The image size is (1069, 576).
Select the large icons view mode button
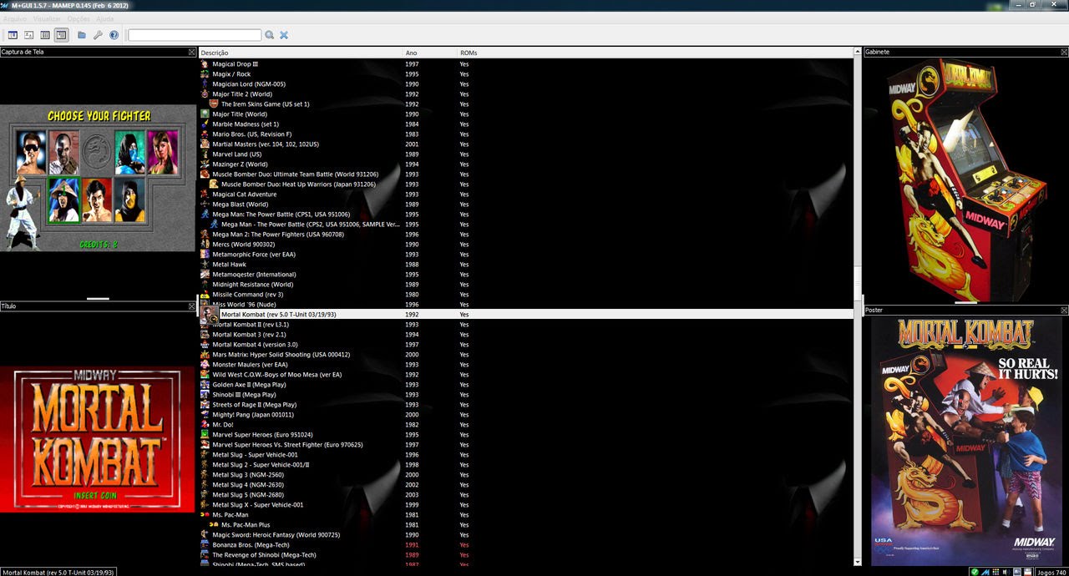tap(28, 35)
